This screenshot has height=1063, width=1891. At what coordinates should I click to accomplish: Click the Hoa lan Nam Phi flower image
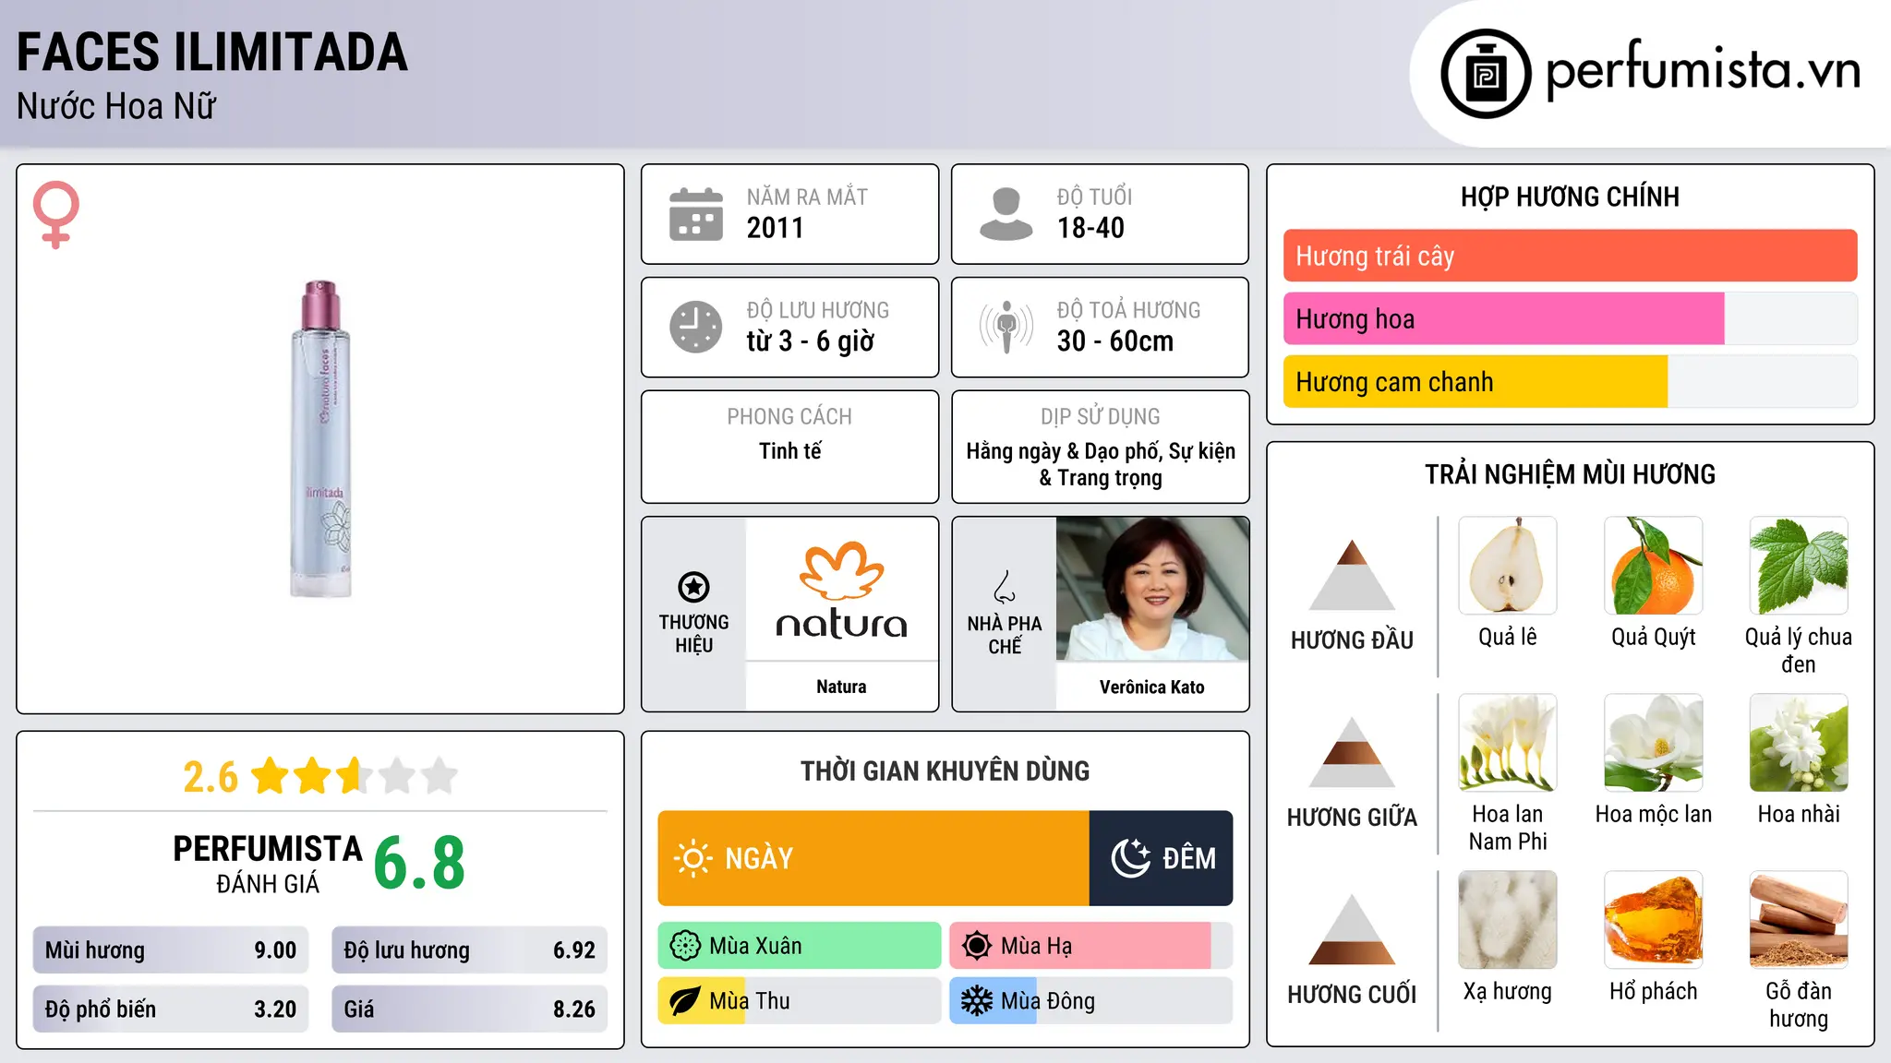1508,743
